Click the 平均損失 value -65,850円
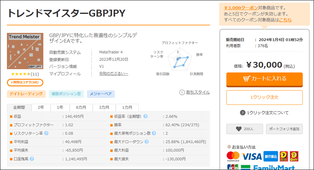 tap(74, 150)
